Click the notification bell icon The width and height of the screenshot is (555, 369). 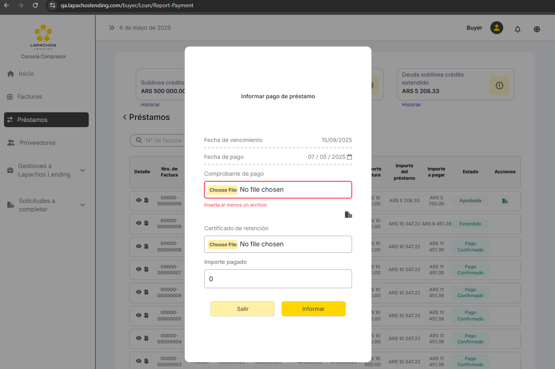pyautogui.click(x=517, y=29)
